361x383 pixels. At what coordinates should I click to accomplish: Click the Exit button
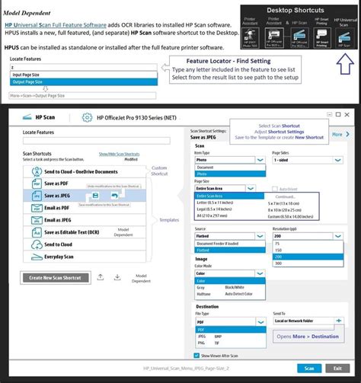[x=337, y=369]
